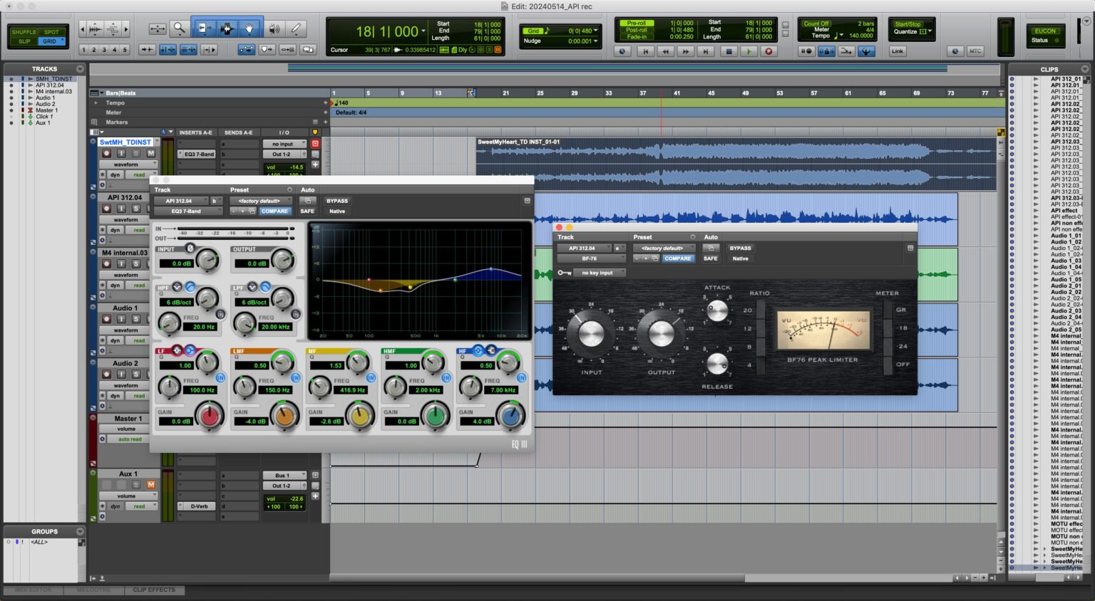Toggle BYPASS on the EQ3 7-Band plugin
1095x601 pixels.
coord(337,201)
